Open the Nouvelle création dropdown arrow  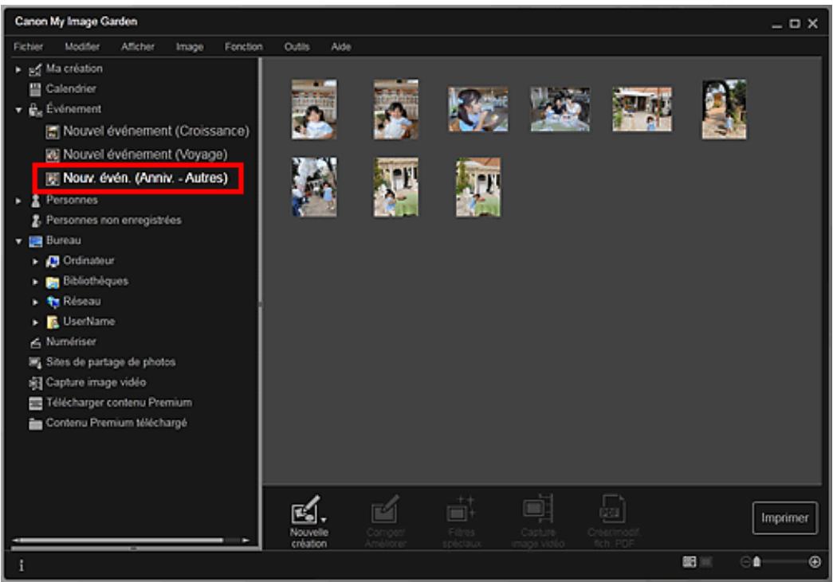(x=324, y=520)
